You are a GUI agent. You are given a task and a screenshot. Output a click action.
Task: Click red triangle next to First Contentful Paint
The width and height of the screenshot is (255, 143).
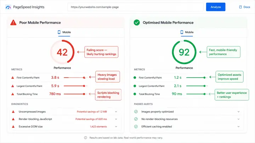(x=12, y=78)
